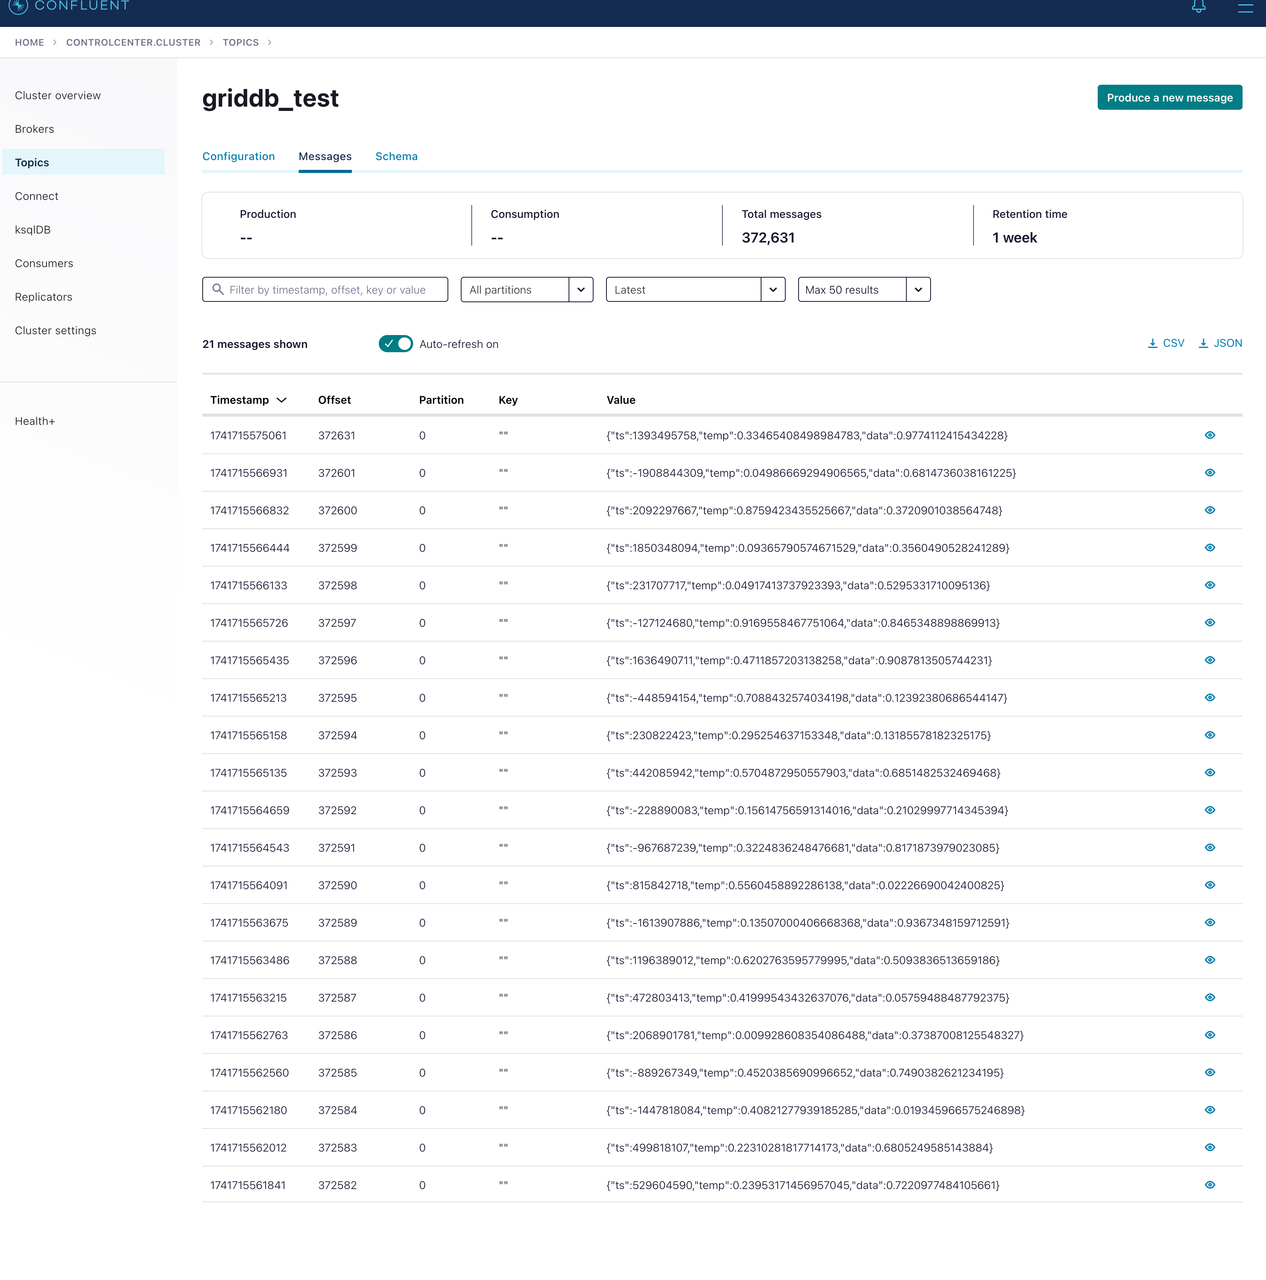Viewport: 1266px width, 1280px height.
Task: Switch to the Configuration tab
Action: pos(239,156)
